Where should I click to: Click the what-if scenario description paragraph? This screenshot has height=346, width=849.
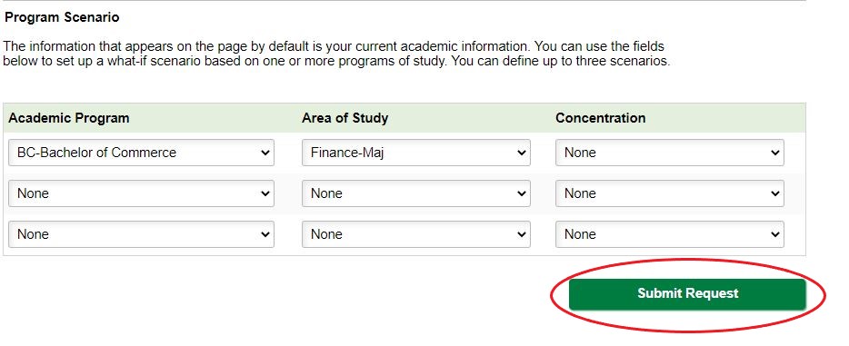(x=336, y=54)
